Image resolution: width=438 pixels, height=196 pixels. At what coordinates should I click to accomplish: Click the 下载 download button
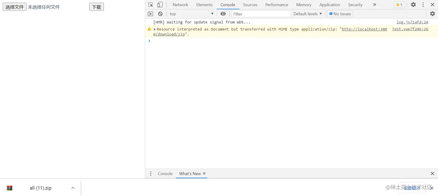coord(96,7)
